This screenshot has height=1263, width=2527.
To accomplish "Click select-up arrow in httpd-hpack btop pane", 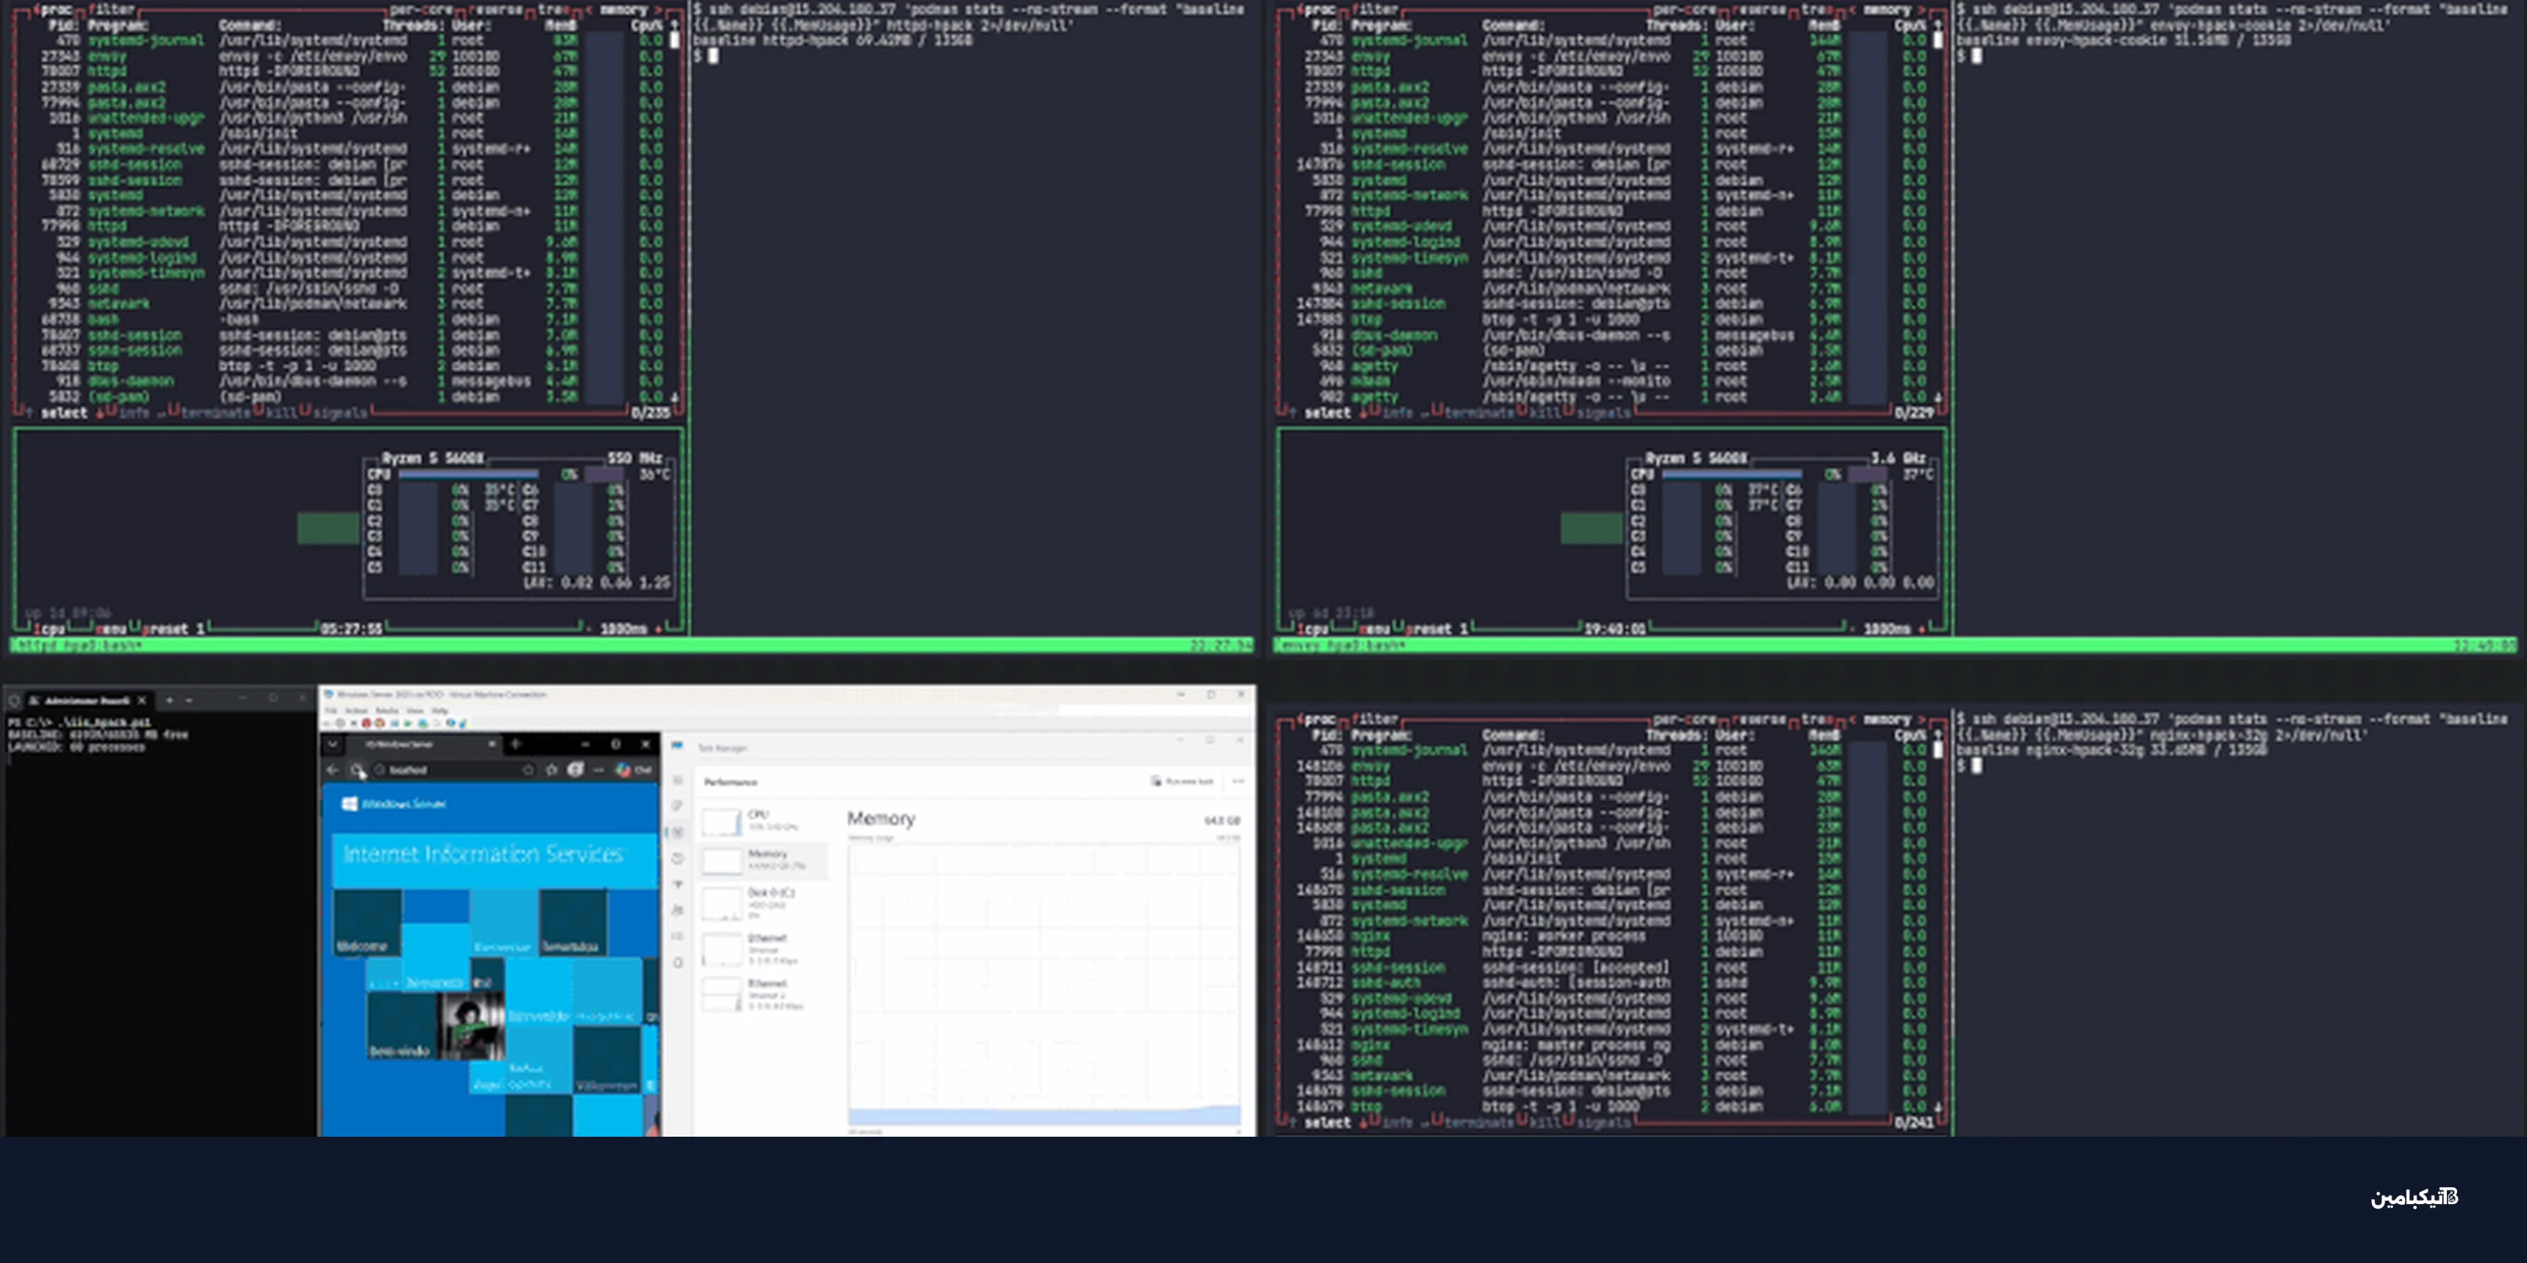I will [29, 413].
